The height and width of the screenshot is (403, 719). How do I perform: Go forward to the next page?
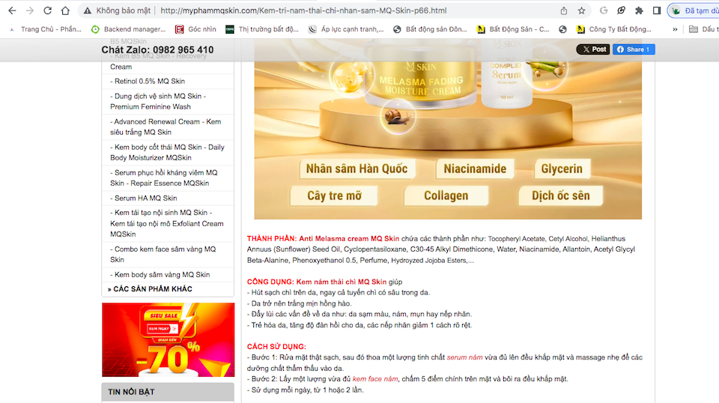(x=30, y=10)
